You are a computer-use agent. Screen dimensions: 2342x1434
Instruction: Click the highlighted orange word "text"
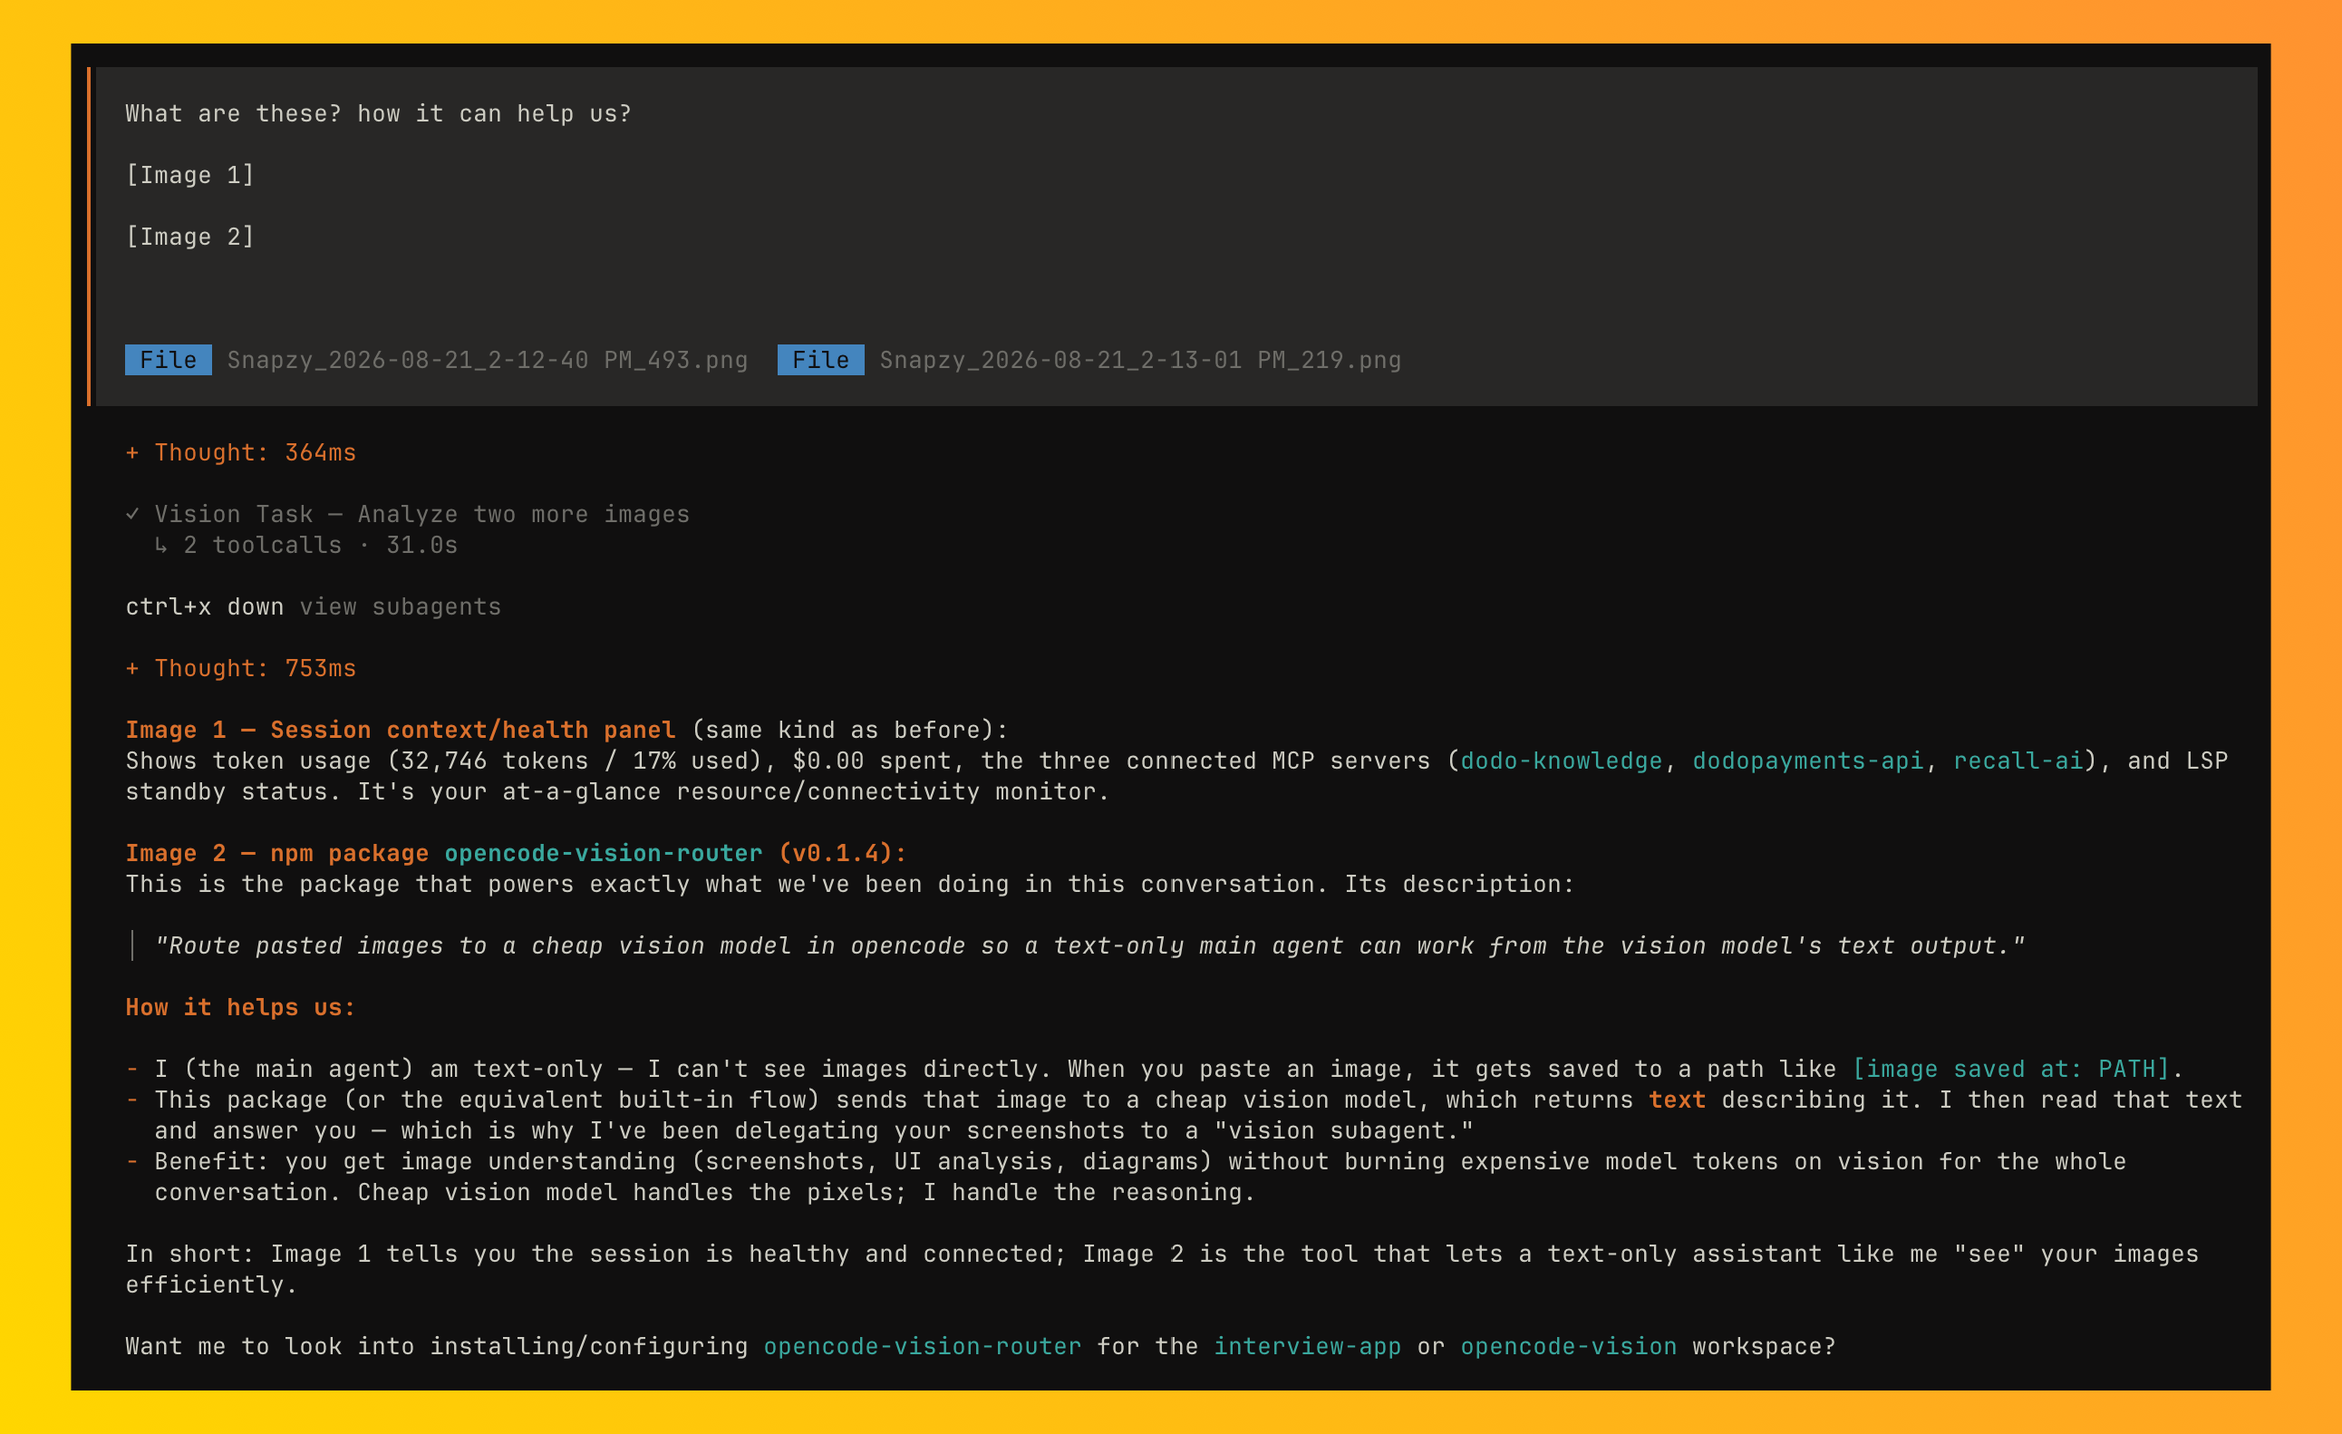(1677, 1100)
